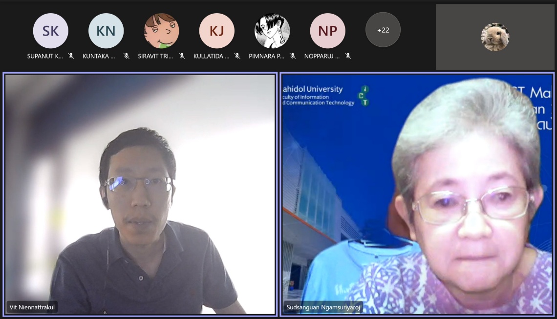
Task: Toggle muted microphone icon next to Siravit
Action: 182,56
